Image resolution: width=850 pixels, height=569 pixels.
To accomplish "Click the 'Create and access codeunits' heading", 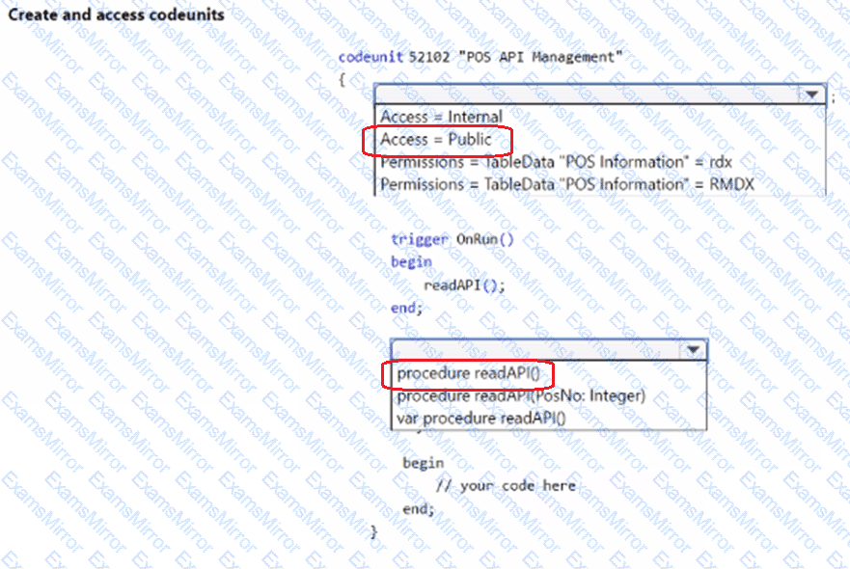I will click(x=116, y=14).
